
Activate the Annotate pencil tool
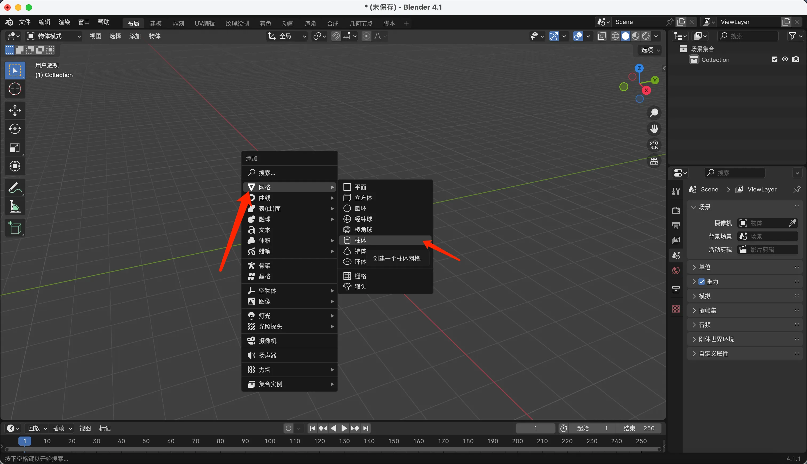click(15, 188)
